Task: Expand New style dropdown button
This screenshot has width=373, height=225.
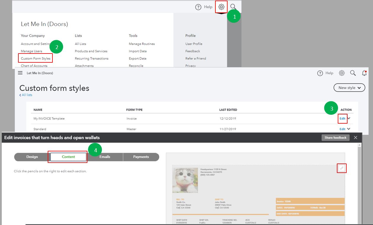Action: [x=349, y=88]
